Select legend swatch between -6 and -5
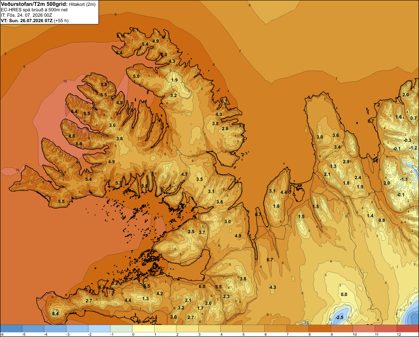Screen dimensions: 419x337 click(11, 329)
